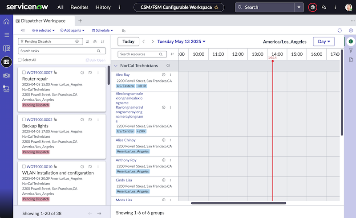Click the refresh icon in dispatcher toolbar

(x=340, y=30)
